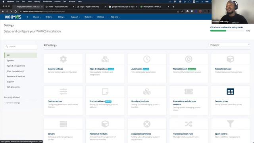Viewport: 254px width, 143px height.
Task: Click the WHMCS logo
Action: click(13, 17)
